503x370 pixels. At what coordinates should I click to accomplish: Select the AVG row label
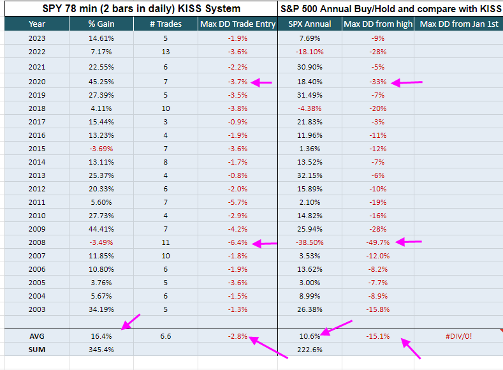pos(37,336)
